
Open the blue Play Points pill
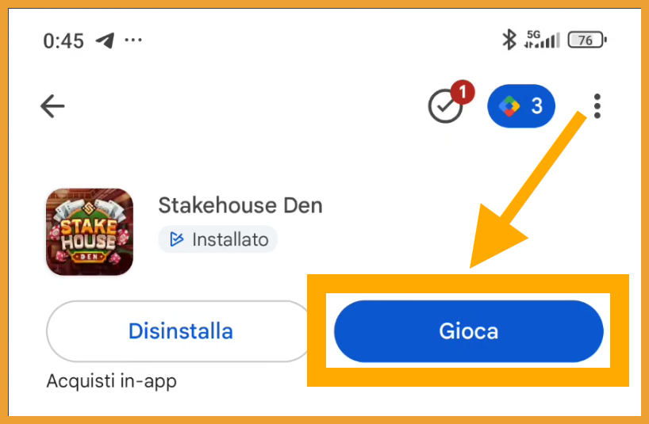pyautogui.click(x=521, y=105)
